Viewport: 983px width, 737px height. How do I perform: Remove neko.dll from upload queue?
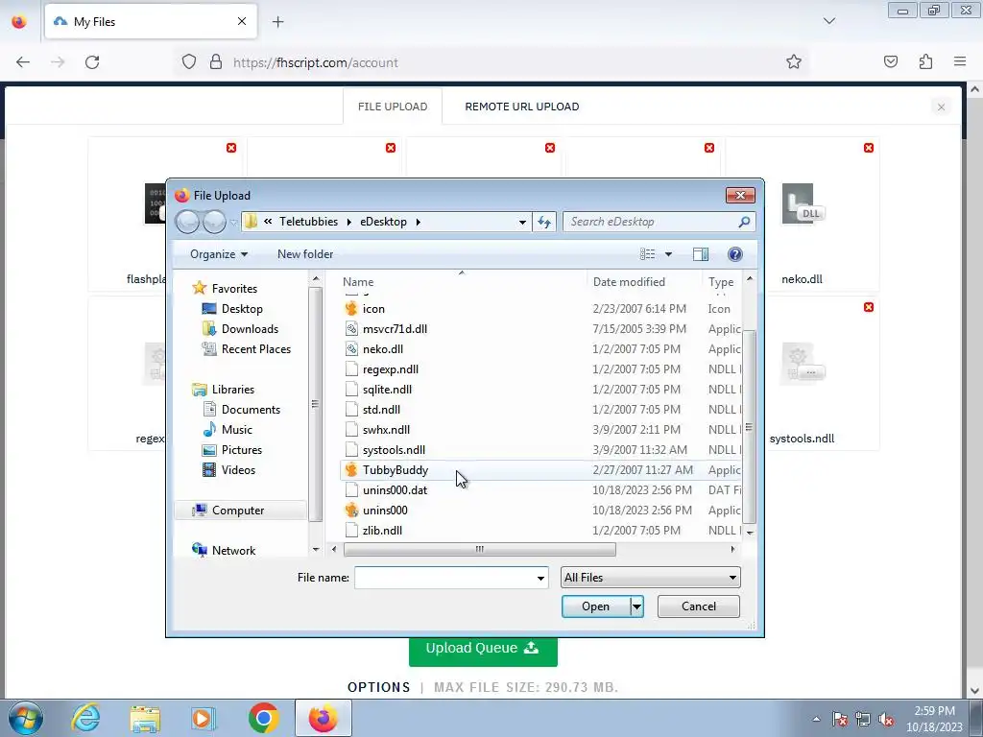(868, 148)
